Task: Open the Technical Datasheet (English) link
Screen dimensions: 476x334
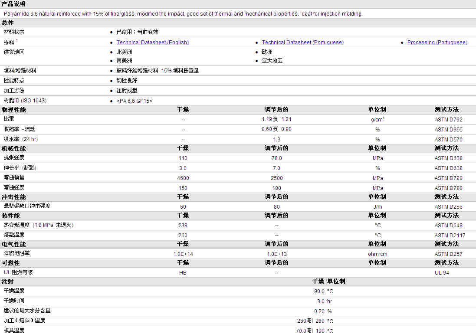Action: tap(152, 43)
